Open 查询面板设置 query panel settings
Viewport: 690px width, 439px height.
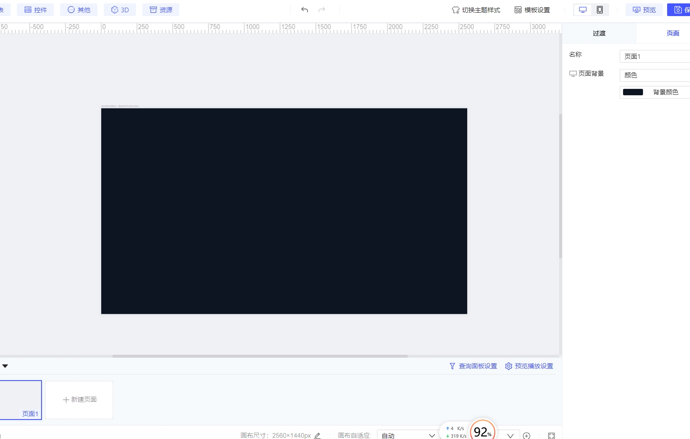473,366
